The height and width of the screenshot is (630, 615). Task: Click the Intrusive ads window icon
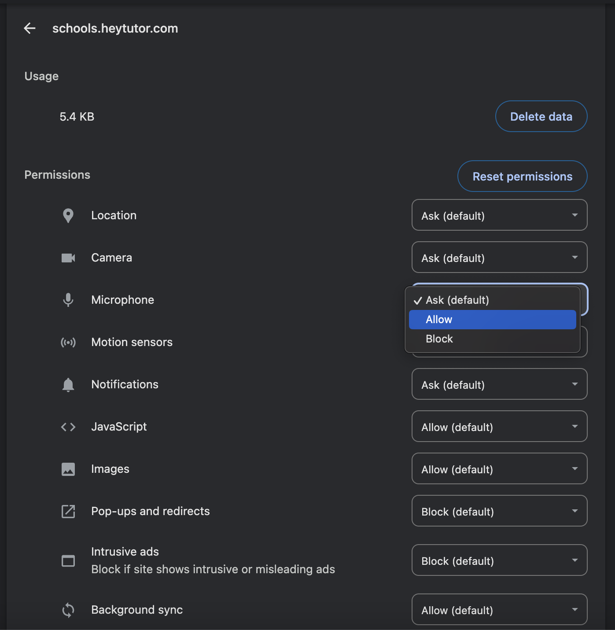(68, 561)
